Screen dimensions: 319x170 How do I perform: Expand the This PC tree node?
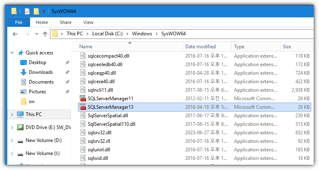tap(12, 114)
